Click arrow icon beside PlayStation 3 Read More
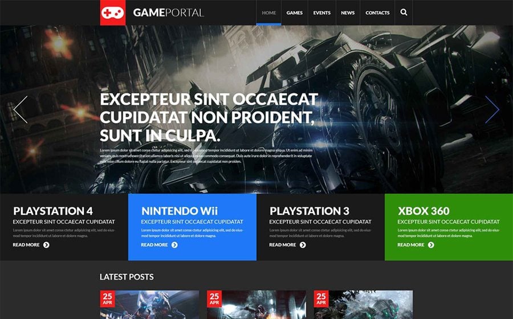 click(303, 245)
